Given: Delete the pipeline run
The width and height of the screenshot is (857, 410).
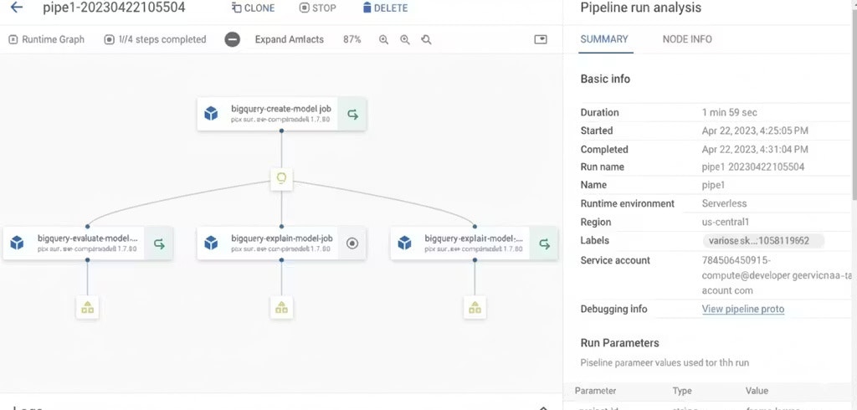Looking at the screenshot, I should click(385, 8).
